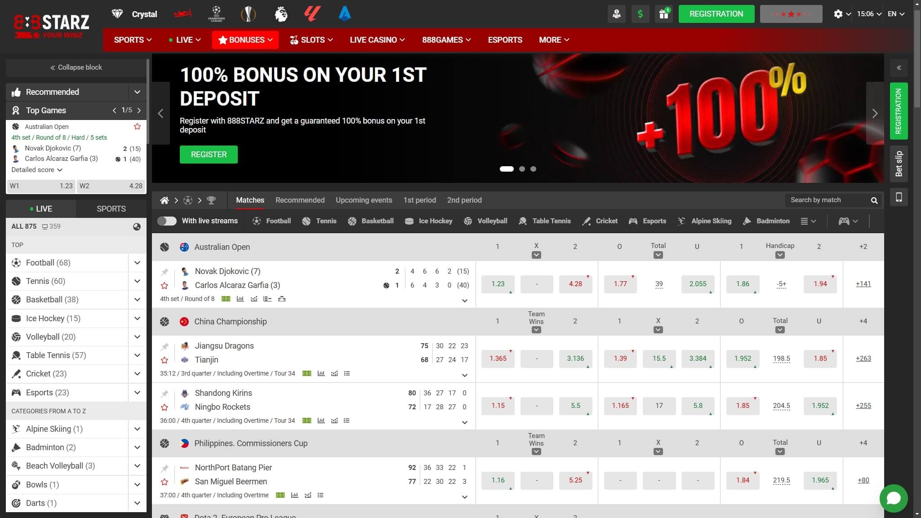This screenshot has height=518, width=921.
Task: Toggle With live streams switch
Action: 167,221
